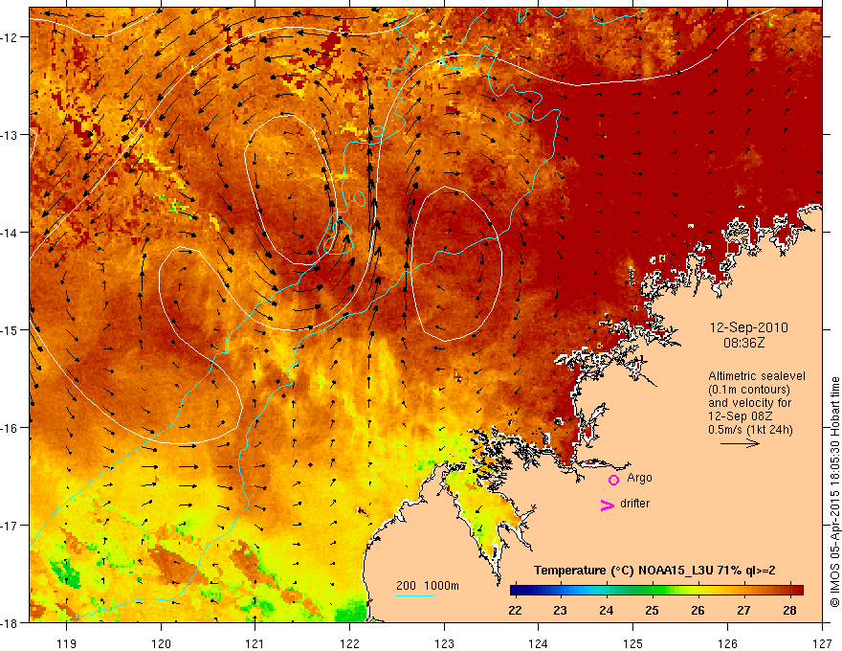Screen dimensions: 842x651
Task: Click longitude axis label 119
Action: pyautogui.click(x=67, y=643)
